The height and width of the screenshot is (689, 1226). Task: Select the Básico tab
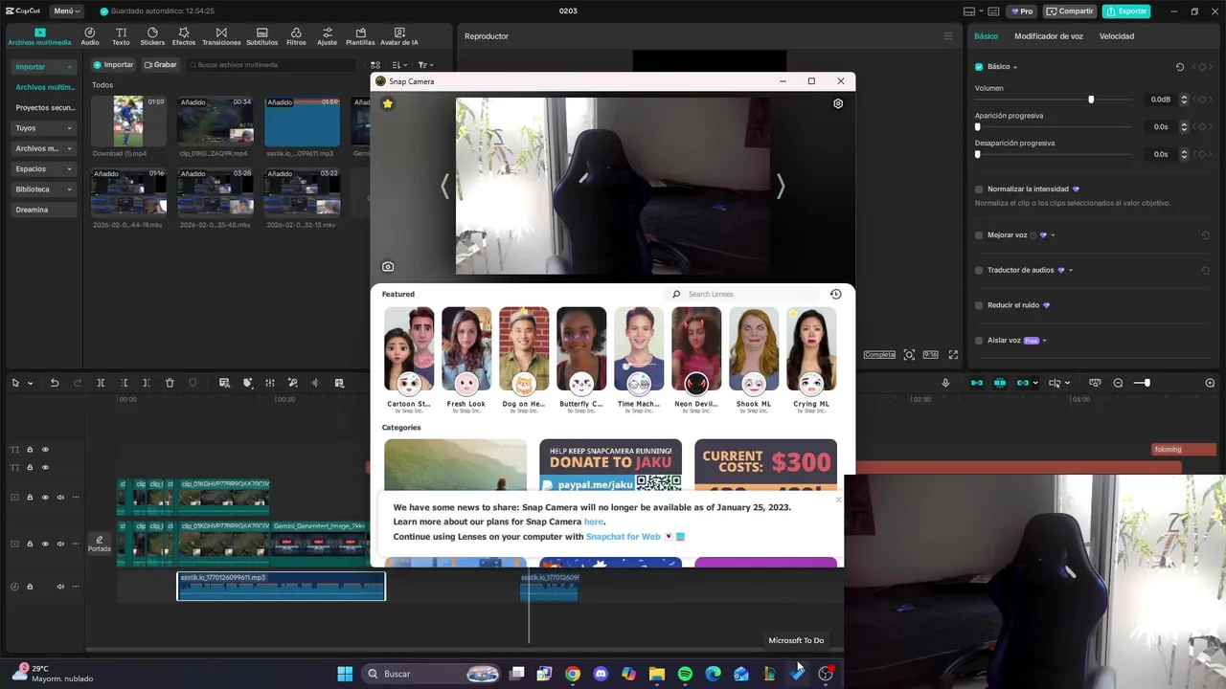click(986, 36)
